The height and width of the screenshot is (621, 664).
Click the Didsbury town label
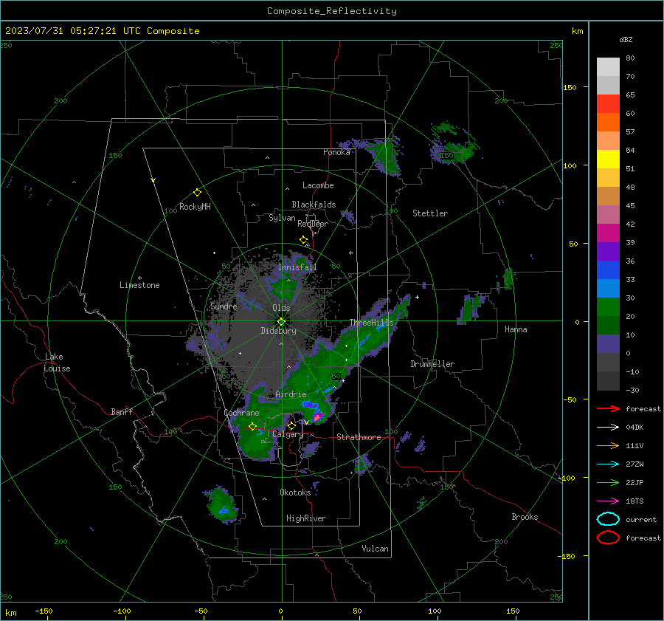pos(279,331)
